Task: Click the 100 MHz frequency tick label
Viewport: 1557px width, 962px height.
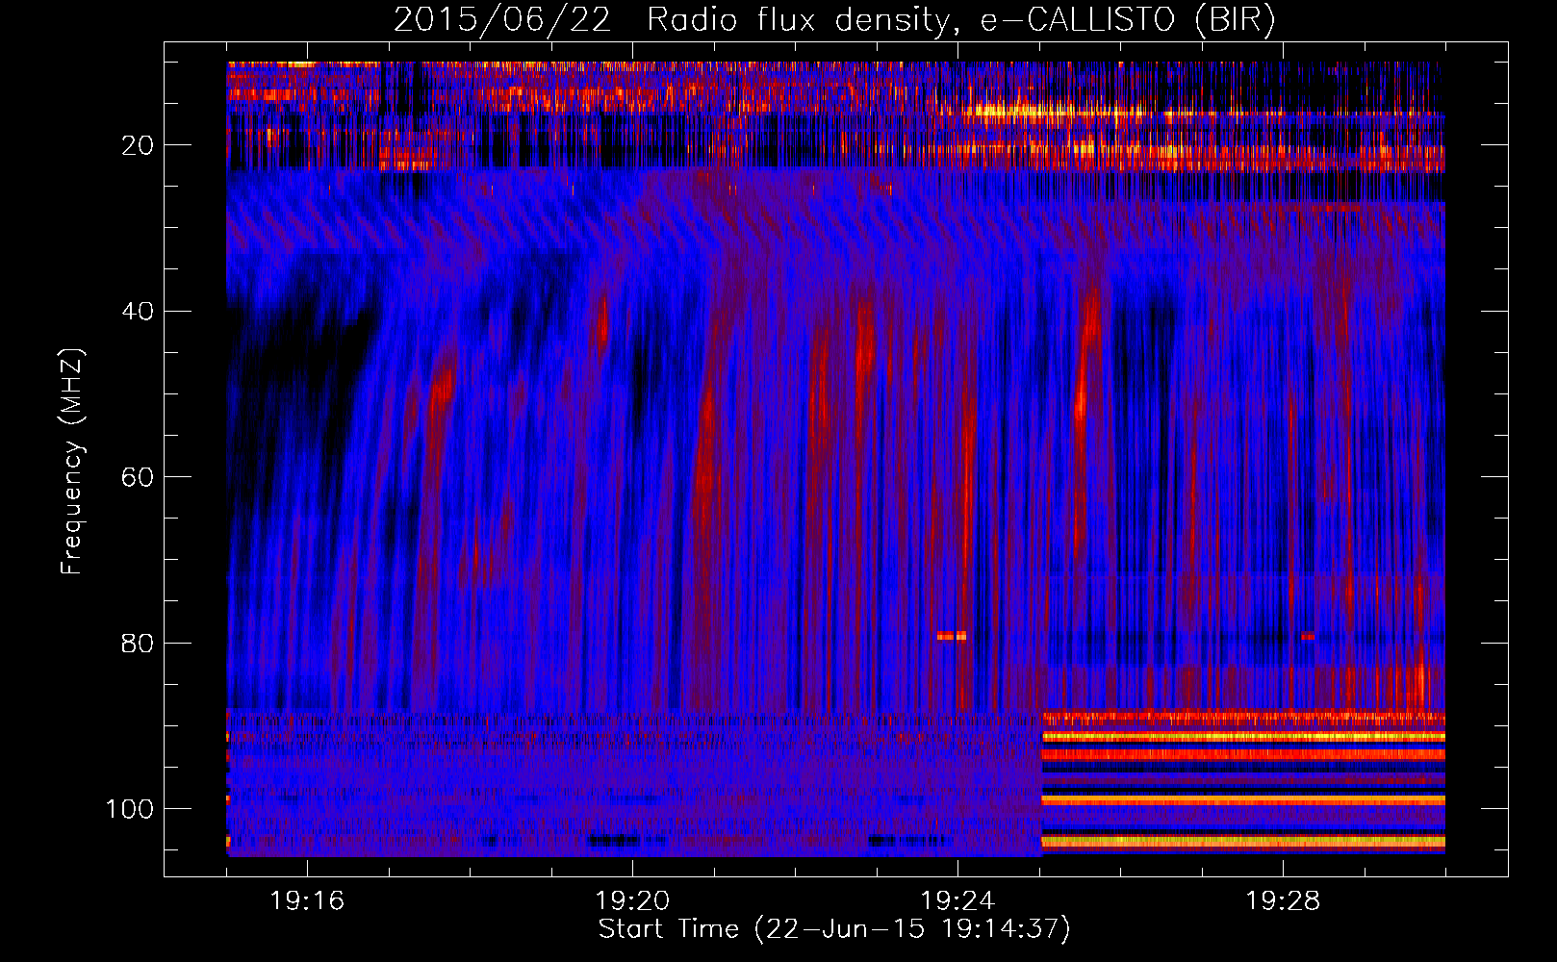Action: click(130, 809)
